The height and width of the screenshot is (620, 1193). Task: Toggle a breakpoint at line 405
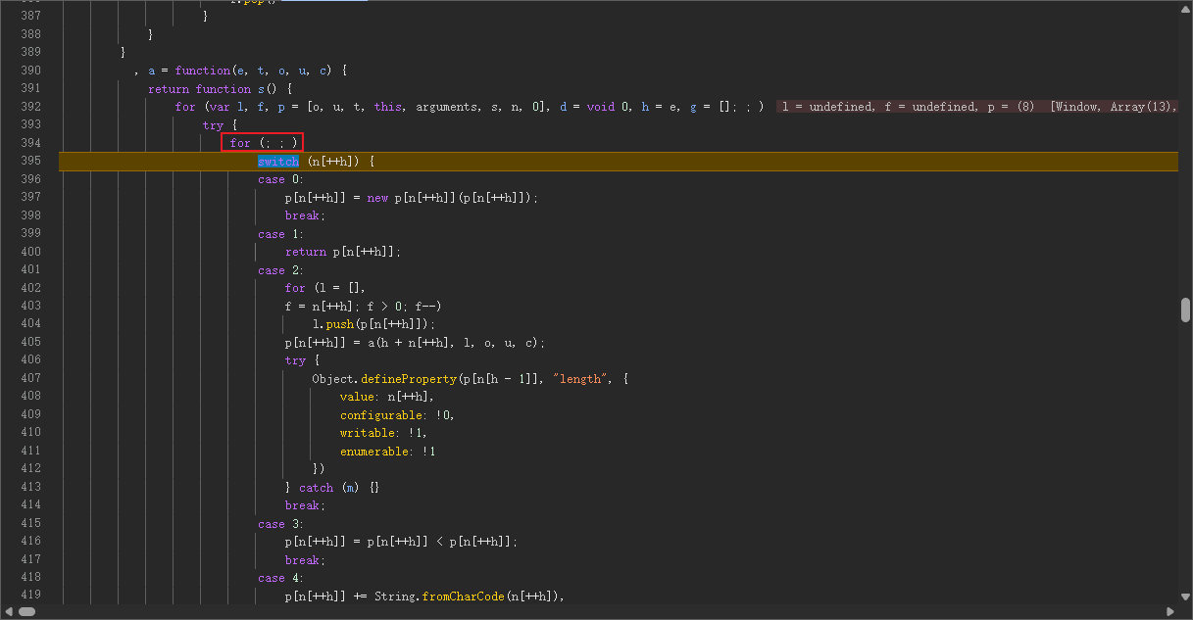pyautogui.click(x=30, y=343)
